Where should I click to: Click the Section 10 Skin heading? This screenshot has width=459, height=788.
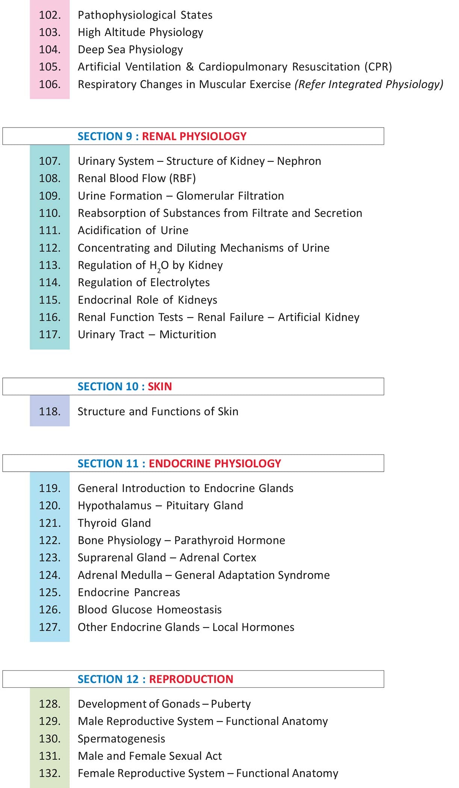tap(125, 386)
